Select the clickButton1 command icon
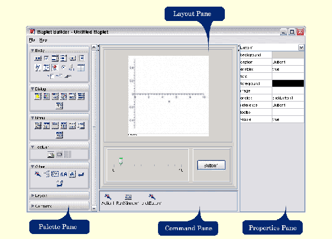The width and height of the screenshot is (332, 239). tap(152, 196)
